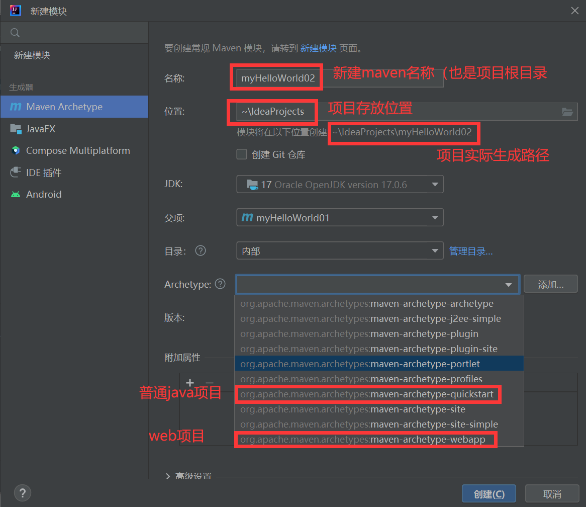The height and width of the screenshot is (507, 586).
Task: Click the 创建(C) button
Action: point(489,494)
